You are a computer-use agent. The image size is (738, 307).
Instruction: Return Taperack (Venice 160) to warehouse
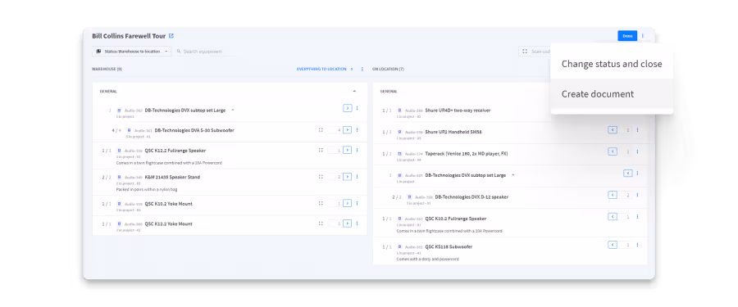[x=613, y=151]
